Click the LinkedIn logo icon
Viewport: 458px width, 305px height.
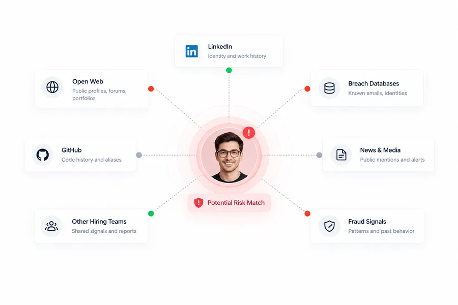[x=192, y=51]
